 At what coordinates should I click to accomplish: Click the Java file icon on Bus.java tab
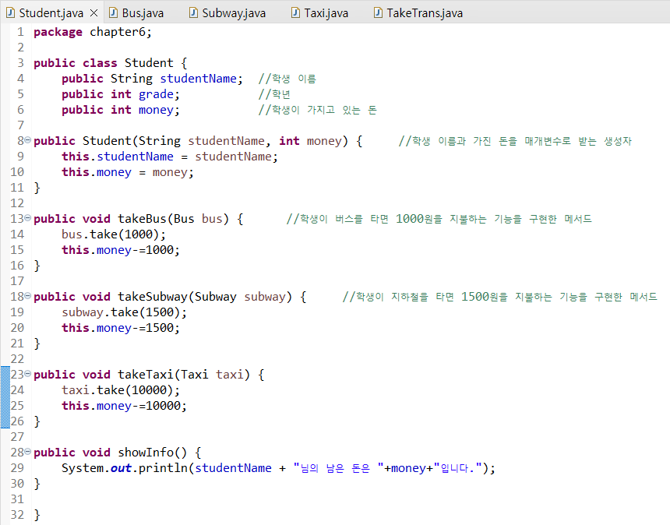113,12
